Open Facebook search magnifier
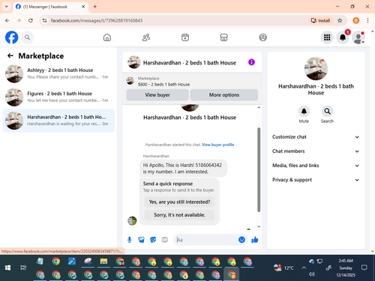 pos(27,37)
